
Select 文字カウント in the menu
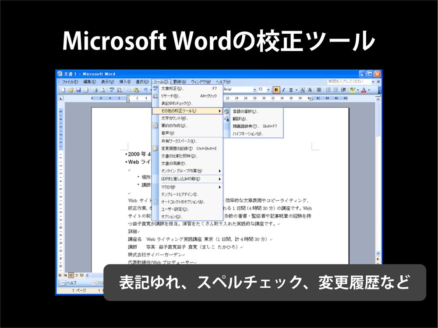pyautogui.click(x=187, y=118)
